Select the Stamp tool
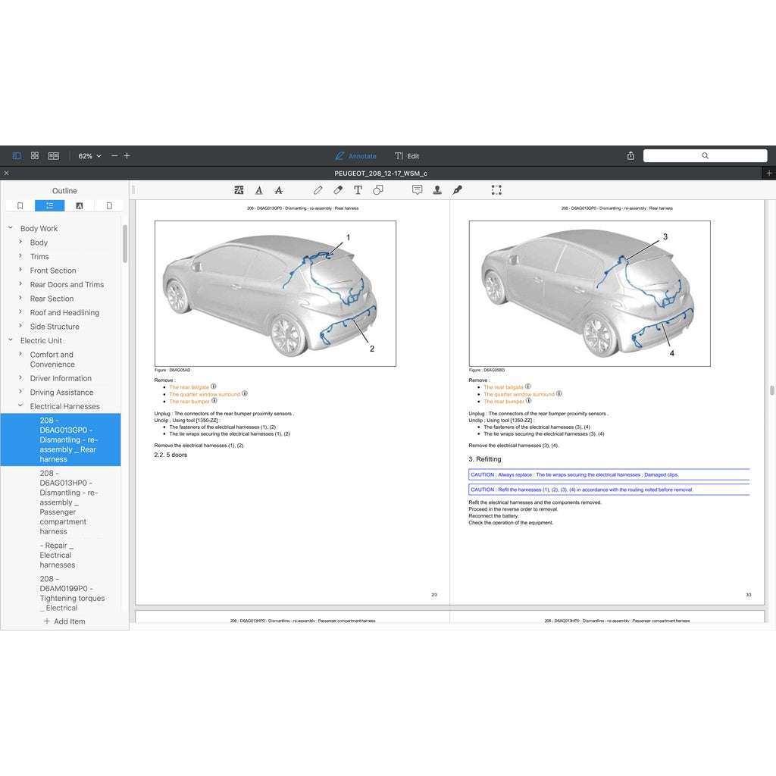This screenshot has height=776, width=776. point(437,189)
